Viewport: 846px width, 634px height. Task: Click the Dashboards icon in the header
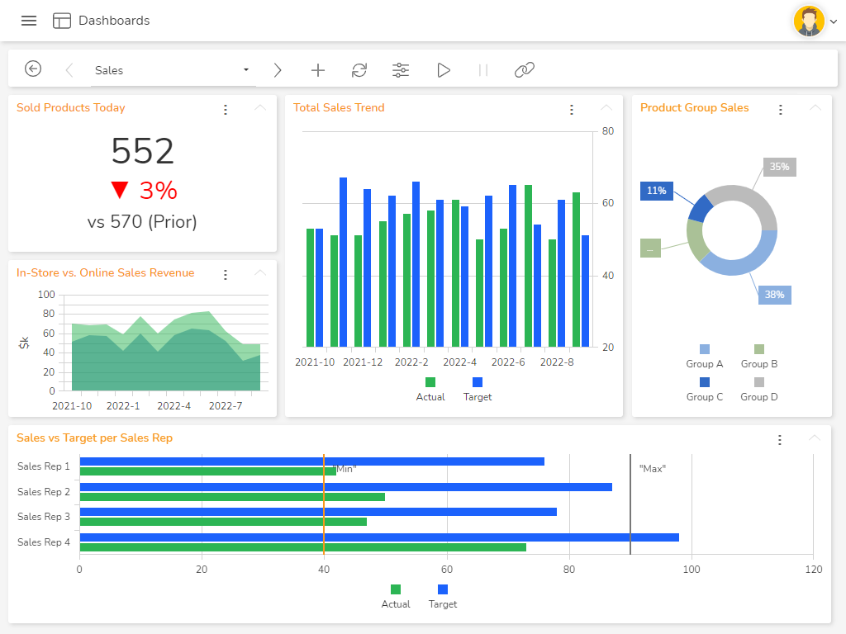coord(62,20)
